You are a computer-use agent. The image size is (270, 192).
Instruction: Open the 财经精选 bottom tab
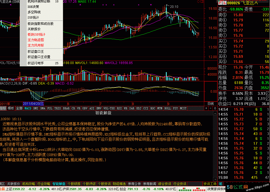tap(119, 184)
